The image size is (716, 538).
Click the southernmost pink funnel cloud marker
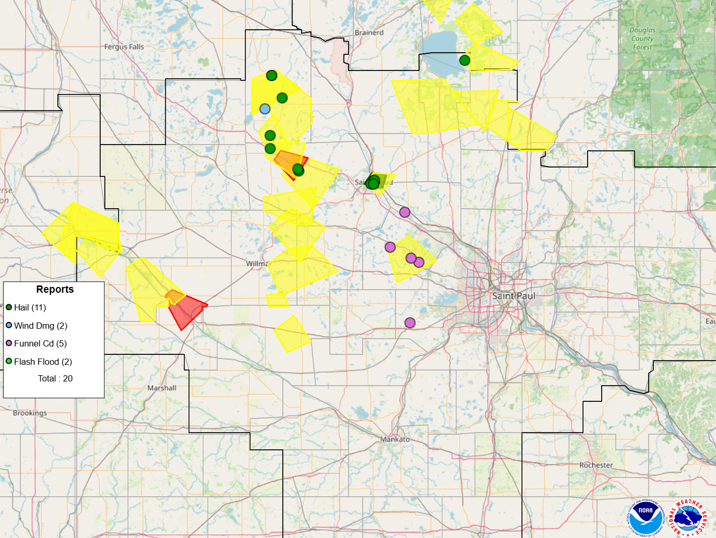410,323
